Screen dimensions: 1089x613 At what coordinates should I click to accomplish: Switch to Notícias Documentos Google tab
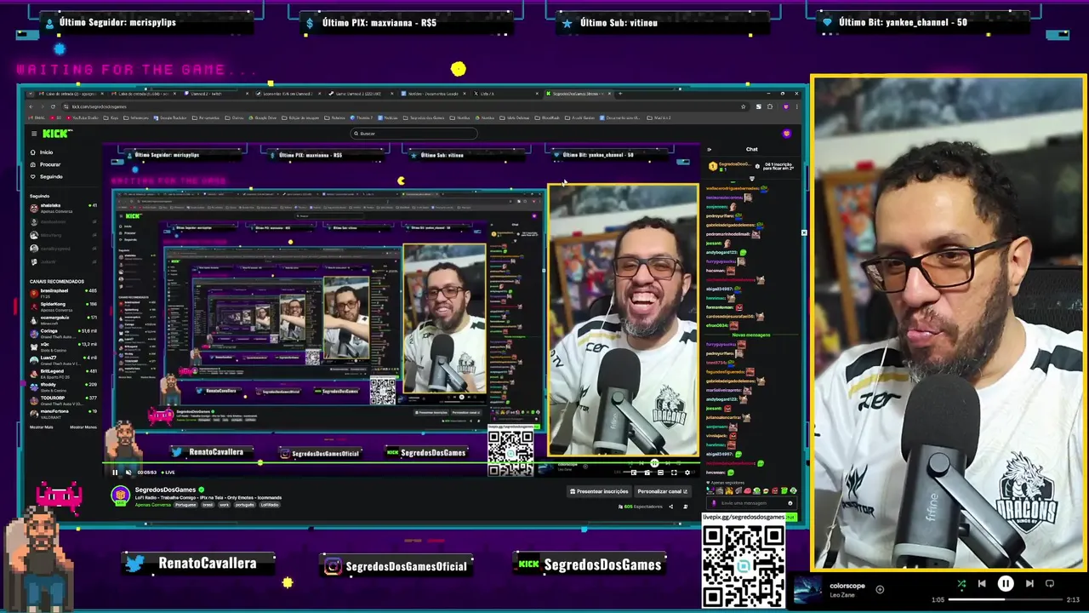coord(434,94)
